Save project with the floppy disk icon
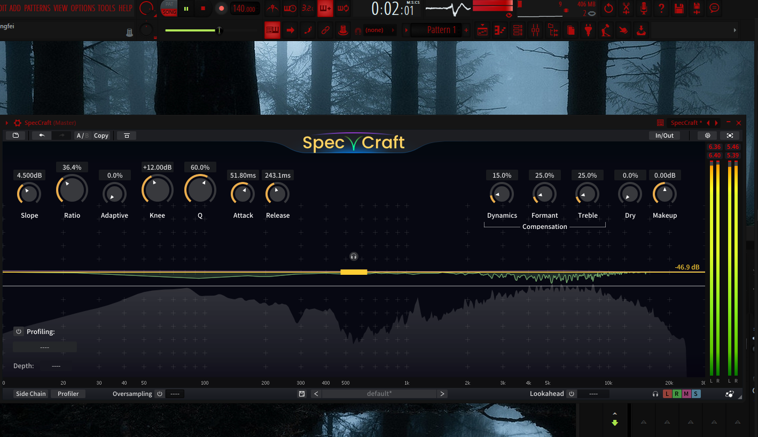This screenshot has width=758, height=437. click(x=679, y=9)
